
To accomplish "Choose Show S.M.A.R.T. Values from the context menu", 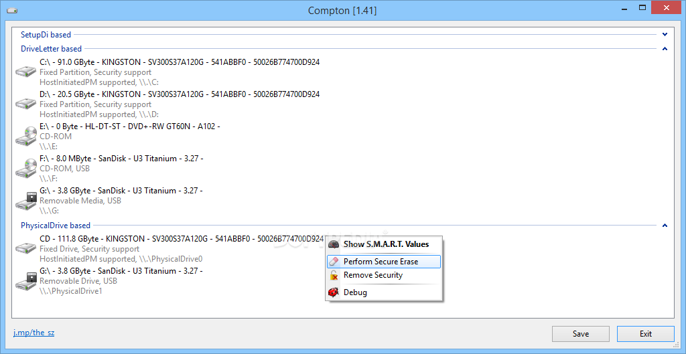I will (x=384, y=244).
